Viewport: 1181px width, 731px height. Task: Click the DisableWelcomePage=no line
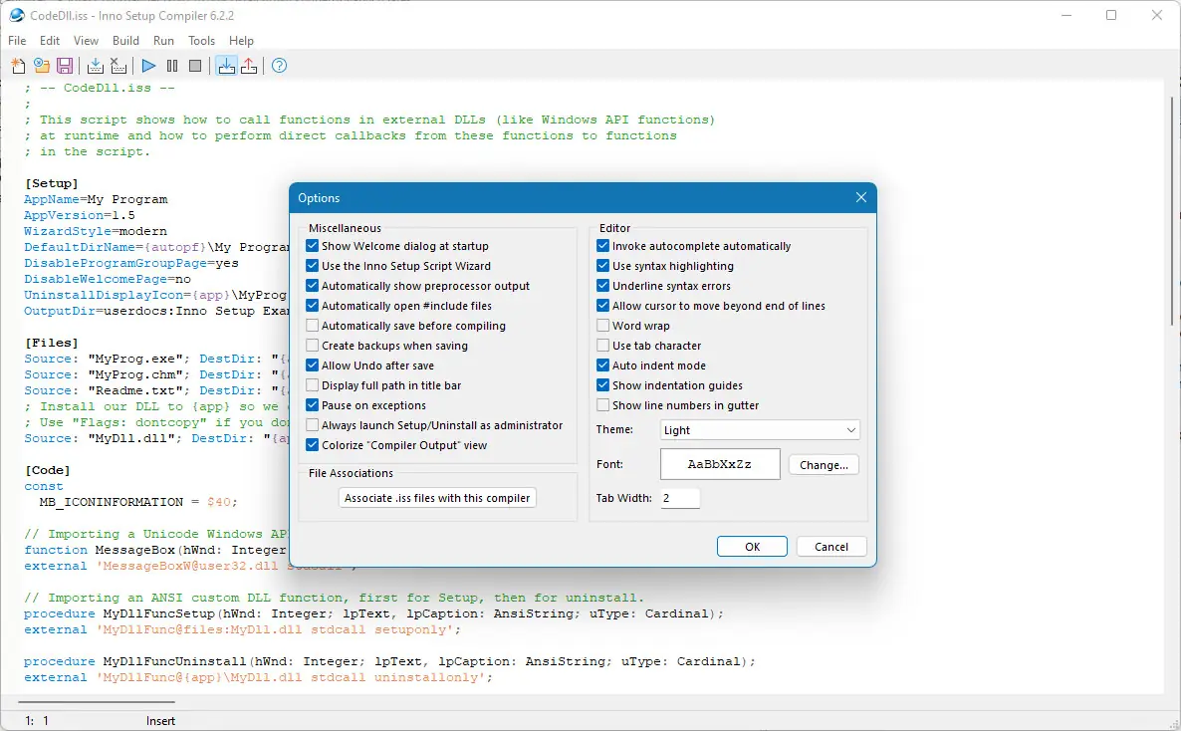pos(107,279)
